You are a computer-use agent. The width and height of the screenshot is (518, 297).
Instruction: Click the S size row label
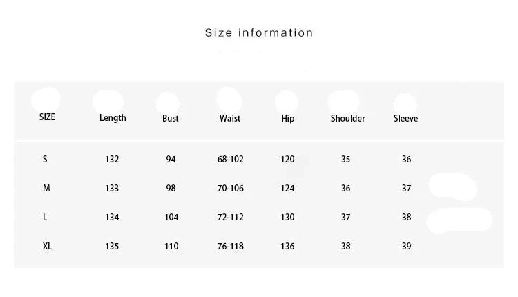pyautogui.click(x=45, y=160)
